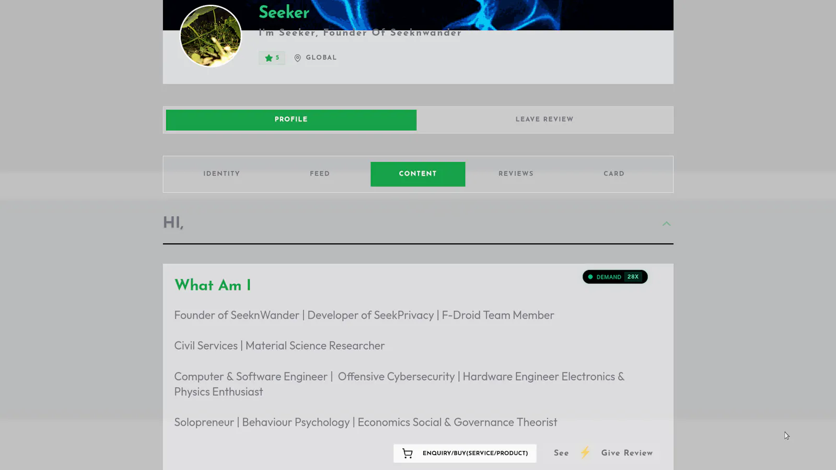
Task: Click the HI, section heading
Action: point(173,222)
